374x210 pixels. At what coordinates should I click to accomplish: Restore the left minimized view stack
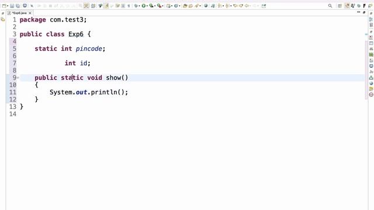click(3, 14)
